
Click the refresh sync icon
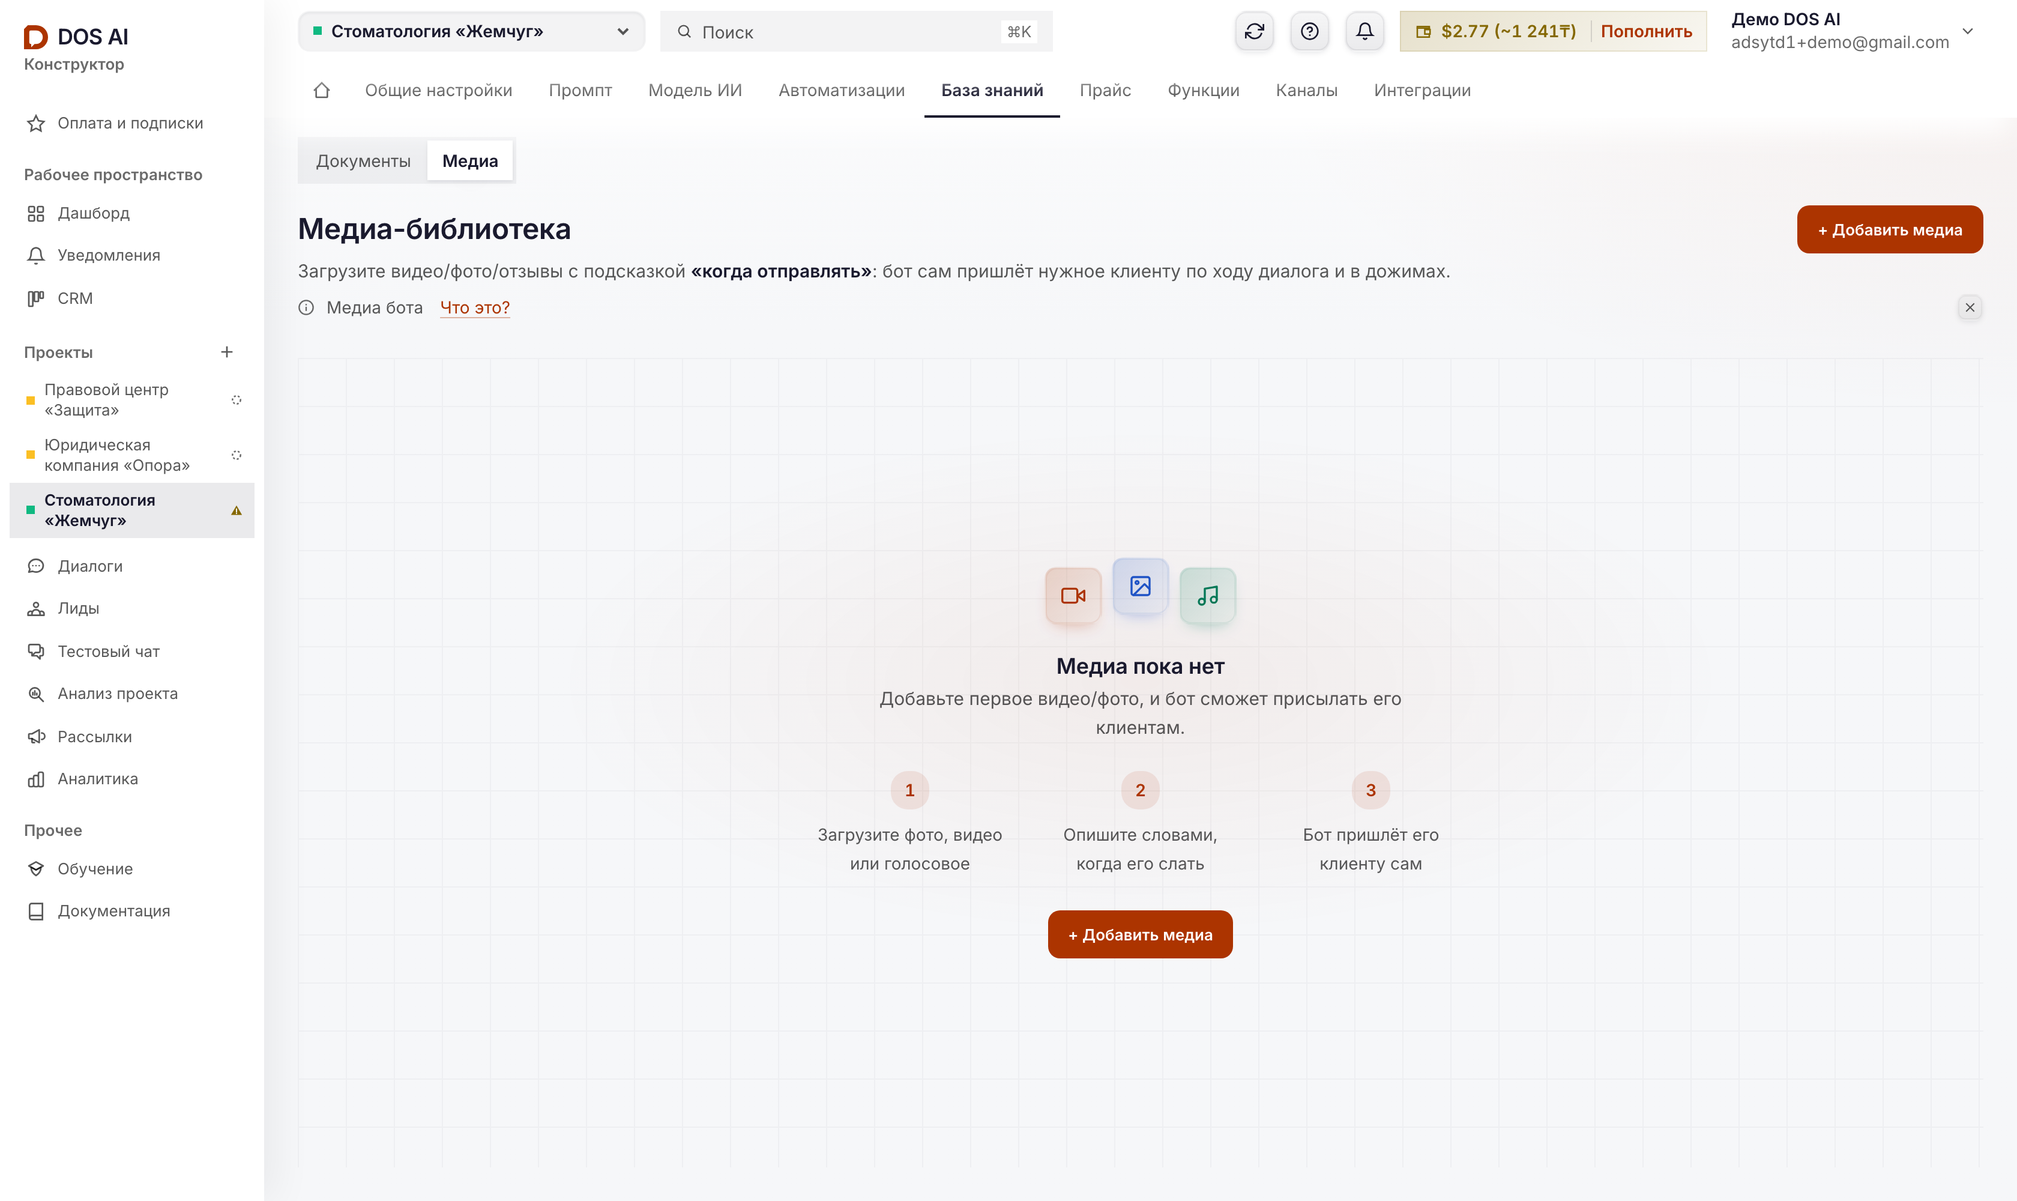pyautogui.click(x=1254, y=32)
